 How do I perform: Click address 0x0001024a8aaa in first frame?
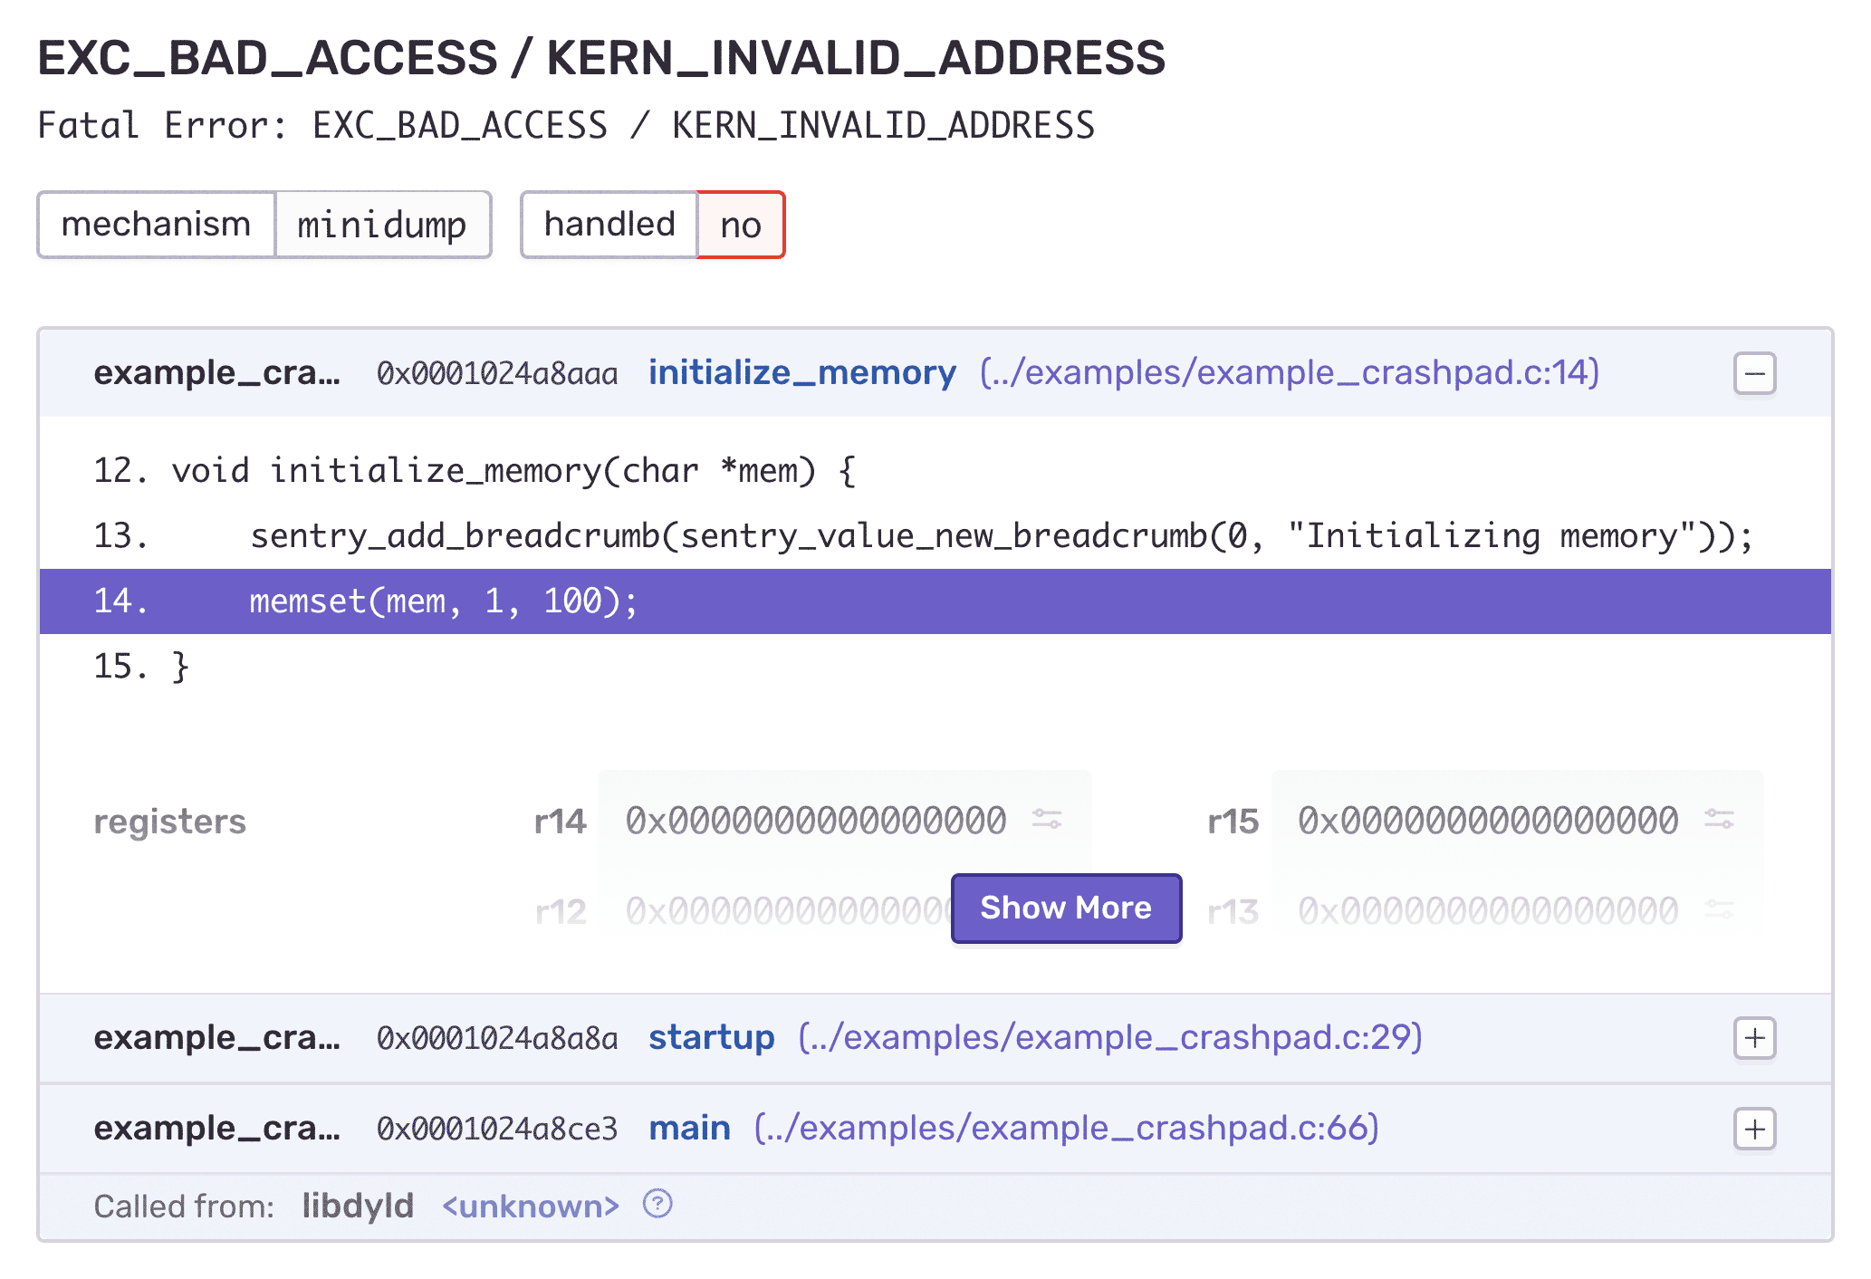click(x=497, y=373)
